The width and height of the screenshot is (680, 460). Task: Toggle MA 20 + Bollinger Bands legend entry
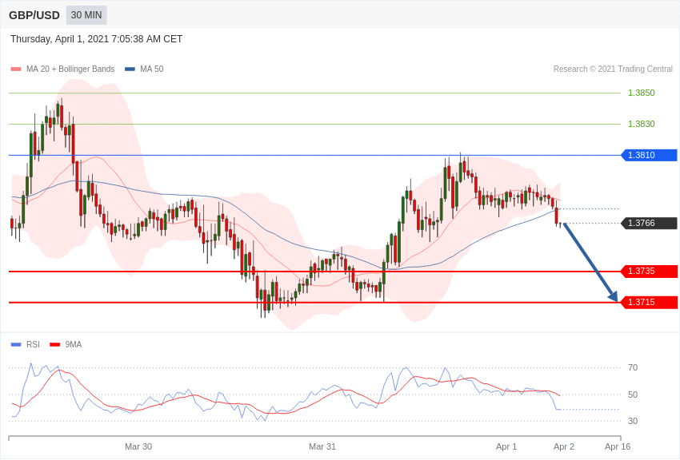point(63,69)
